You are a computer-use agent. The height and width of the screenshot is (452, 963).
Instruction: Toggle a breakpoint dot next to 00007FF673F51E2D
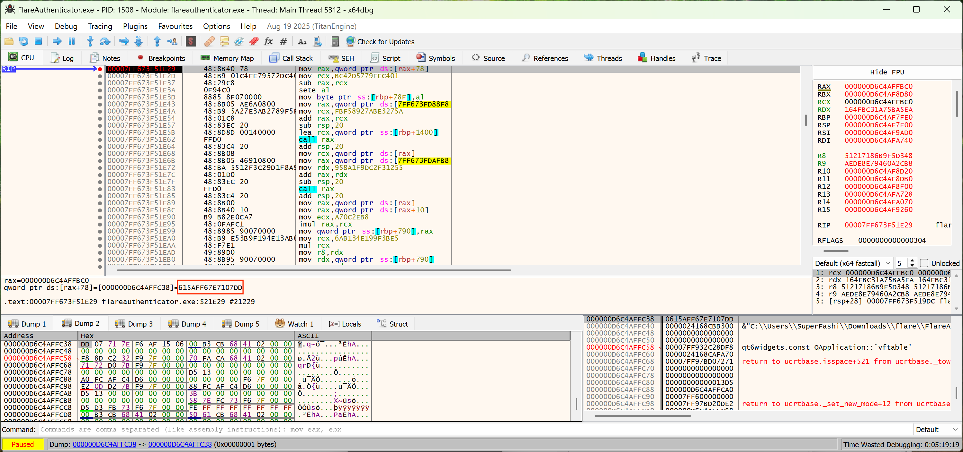(x=100, y=76)
